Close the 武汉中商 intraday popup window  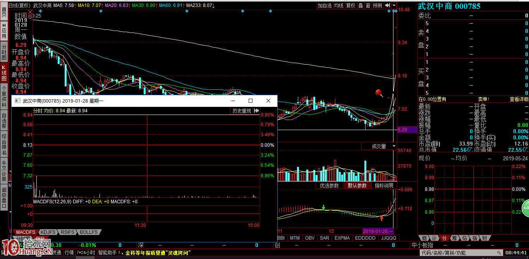point(268,101)
